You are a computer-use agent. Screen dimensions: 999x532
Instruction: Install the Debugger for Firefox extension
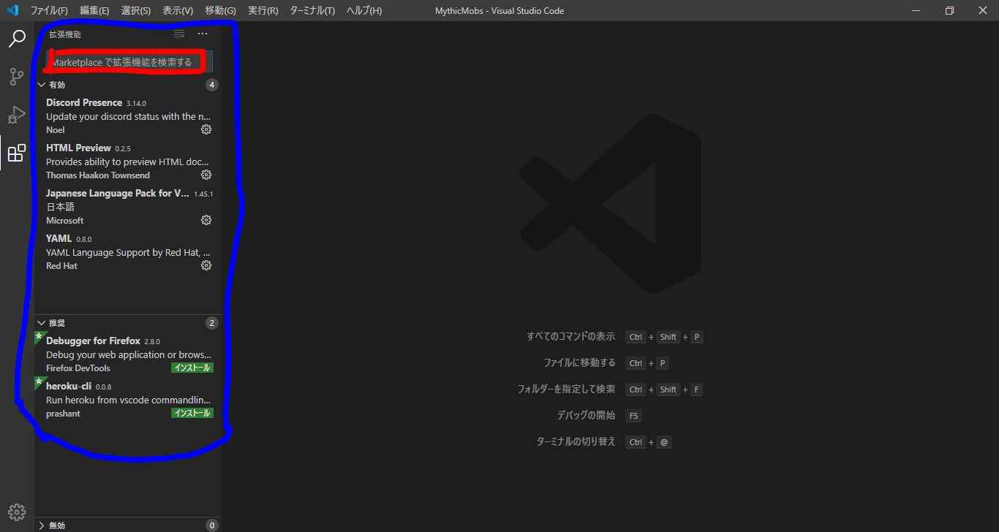(192, 368)
